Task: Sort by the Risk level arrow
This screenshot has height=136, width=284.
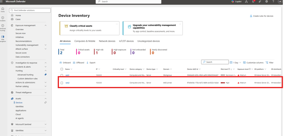Action: 231,69
